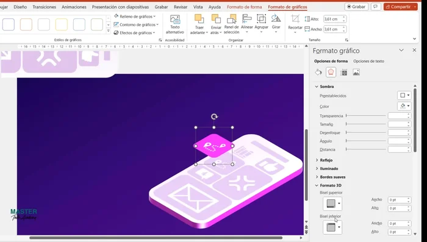Image resolution: width=427 pixels, height=242 pixels.
Task: Open the Ayuda ribbon tab
Action: click(x=215, y=7)
